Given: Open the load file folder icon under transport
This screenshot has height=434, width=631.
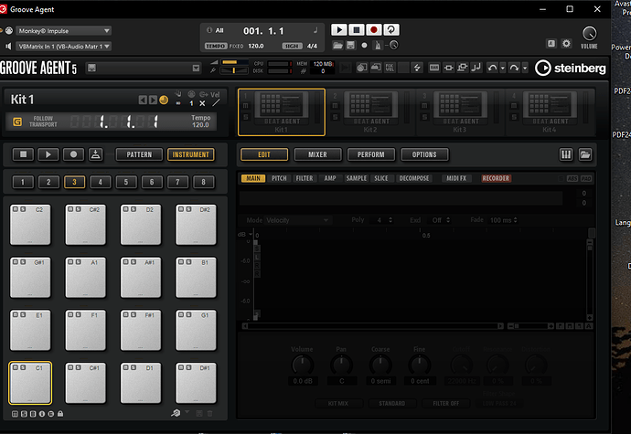Looking at the screenshot, I should [x=337, y=46].
